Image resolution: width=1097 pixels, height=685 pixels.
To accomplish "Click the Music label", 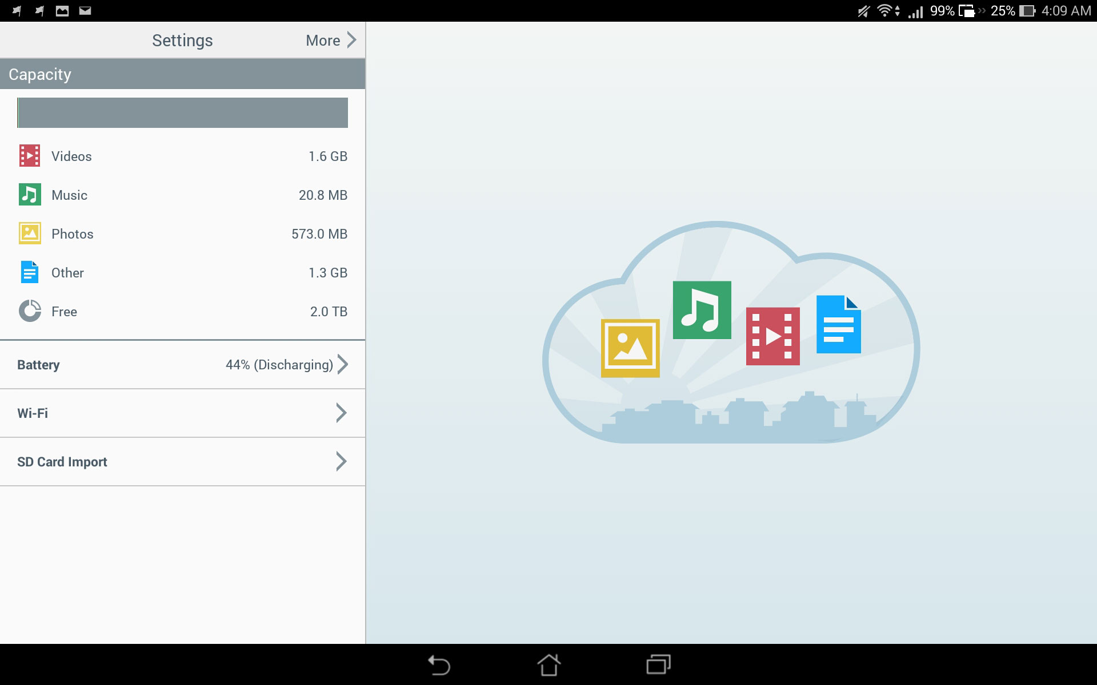I will click(69, 195).
